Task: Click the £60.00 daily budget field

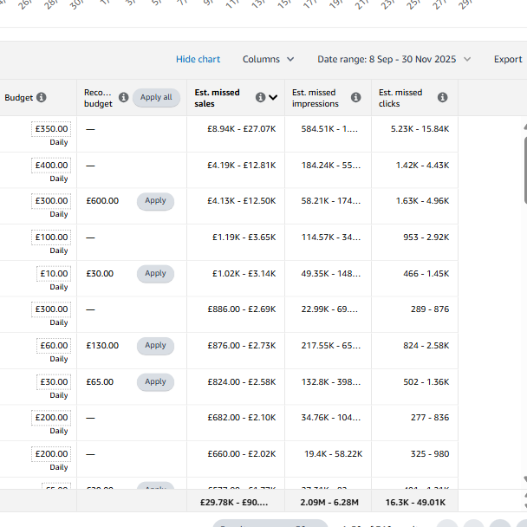Action: [x=54, y=346]
